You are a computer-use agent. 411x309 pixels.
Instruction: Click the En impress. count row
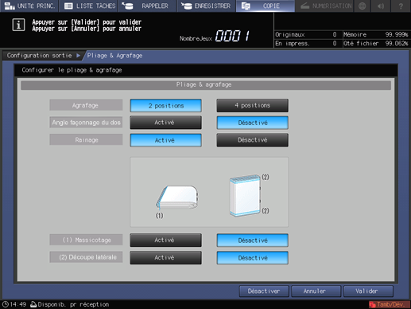[x=306, y=43]
